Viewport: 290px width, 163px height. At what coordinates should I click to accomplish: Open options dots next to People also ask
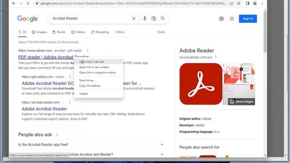click(x=57, y=134)
